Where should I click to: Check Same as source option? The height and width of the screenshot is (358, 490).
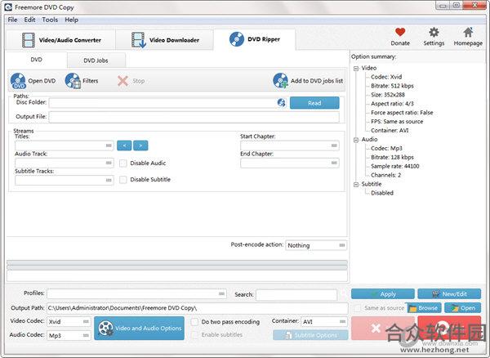357,308
